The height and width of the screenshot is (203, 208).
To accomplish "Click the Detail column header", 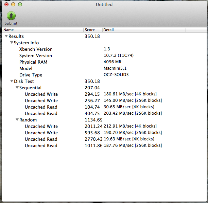I will [x=144, y=30].
